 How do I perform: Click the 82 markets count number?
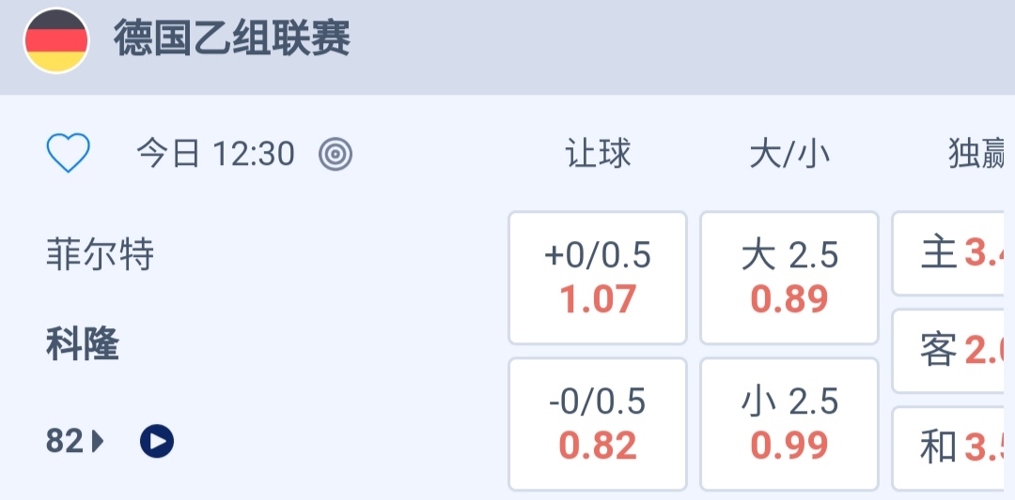(x=65, y=440)
